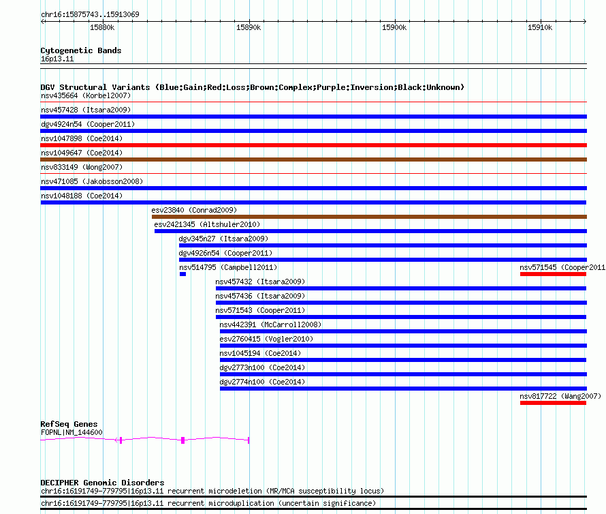Select the 16p13.11 recurrent microdeletion entry
Image resolution: width=606 pixels, height=514 pixels.
pyautogui.click(x=313, y=493)
